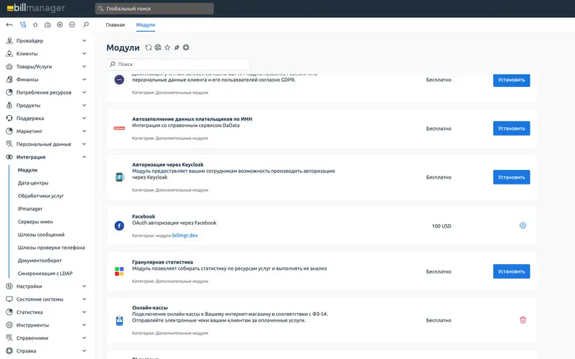Click the DaData module logo

[119, 129]
